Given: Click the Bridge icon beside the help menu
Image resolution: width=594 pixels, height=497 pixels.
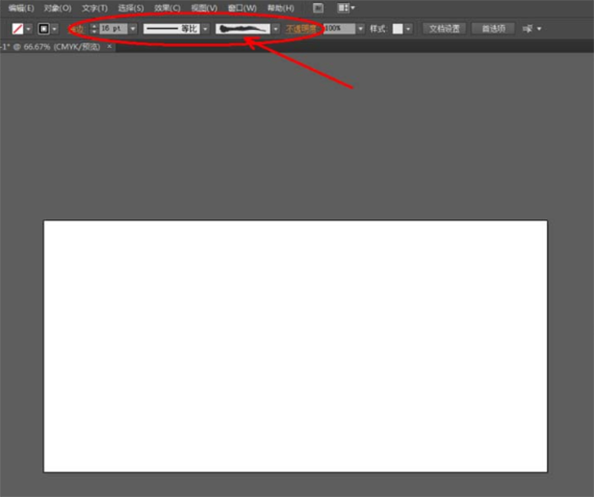Looking at the screenshot, I should pyautogui.click(x=318, y=8).
